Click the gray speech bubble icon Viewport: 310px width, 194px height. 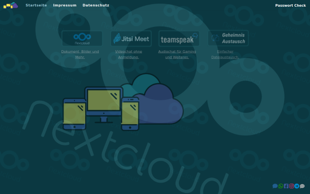tap(302, 186)
